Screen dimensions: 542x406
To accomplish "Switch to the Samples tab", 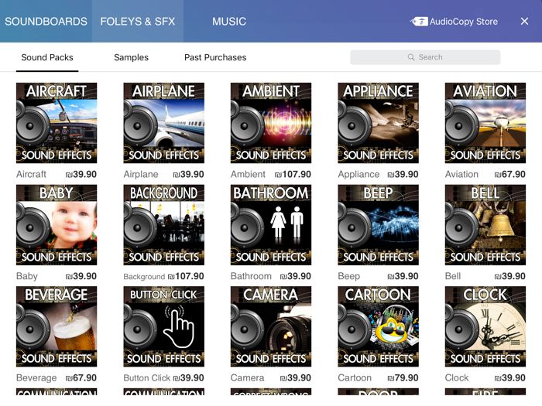I will tap(132, 57).
